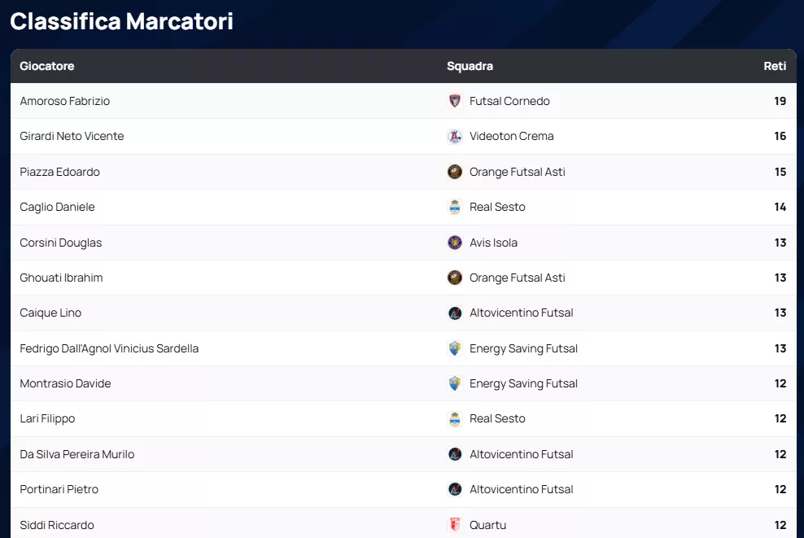The image size is (804, 538).
Task: Click the Futsal Cornedo team crest icon
Action: 455,101
